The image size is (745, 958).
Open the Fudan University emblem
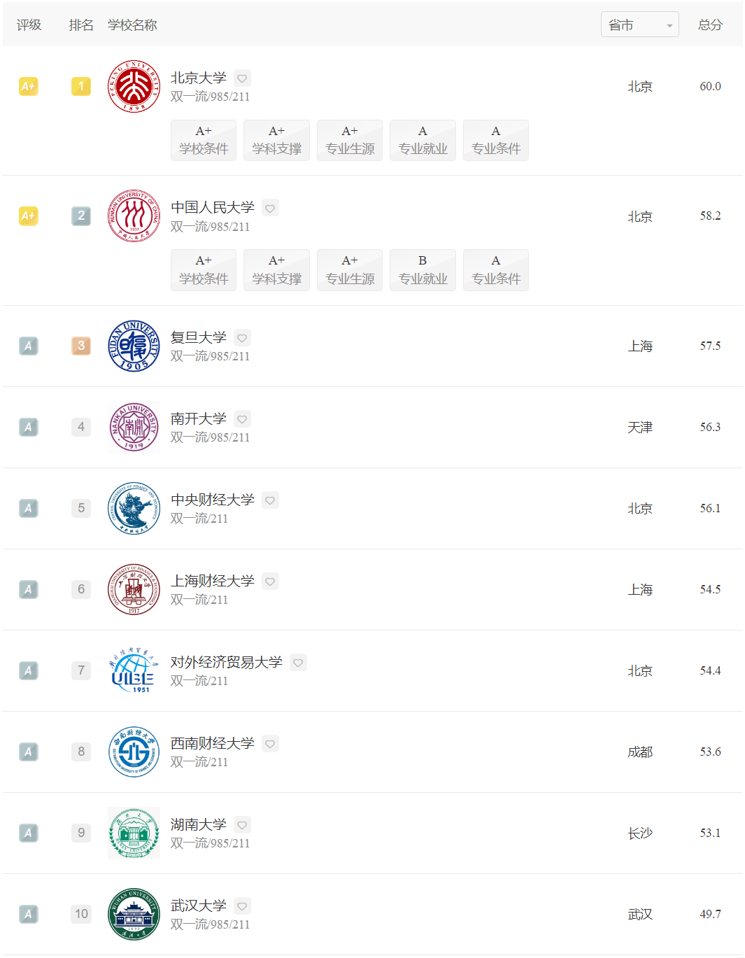[134, 346]
